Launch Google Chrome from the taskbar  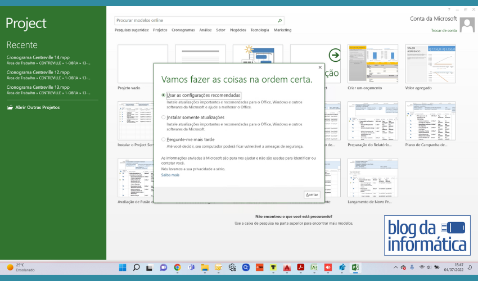[177, 268]
